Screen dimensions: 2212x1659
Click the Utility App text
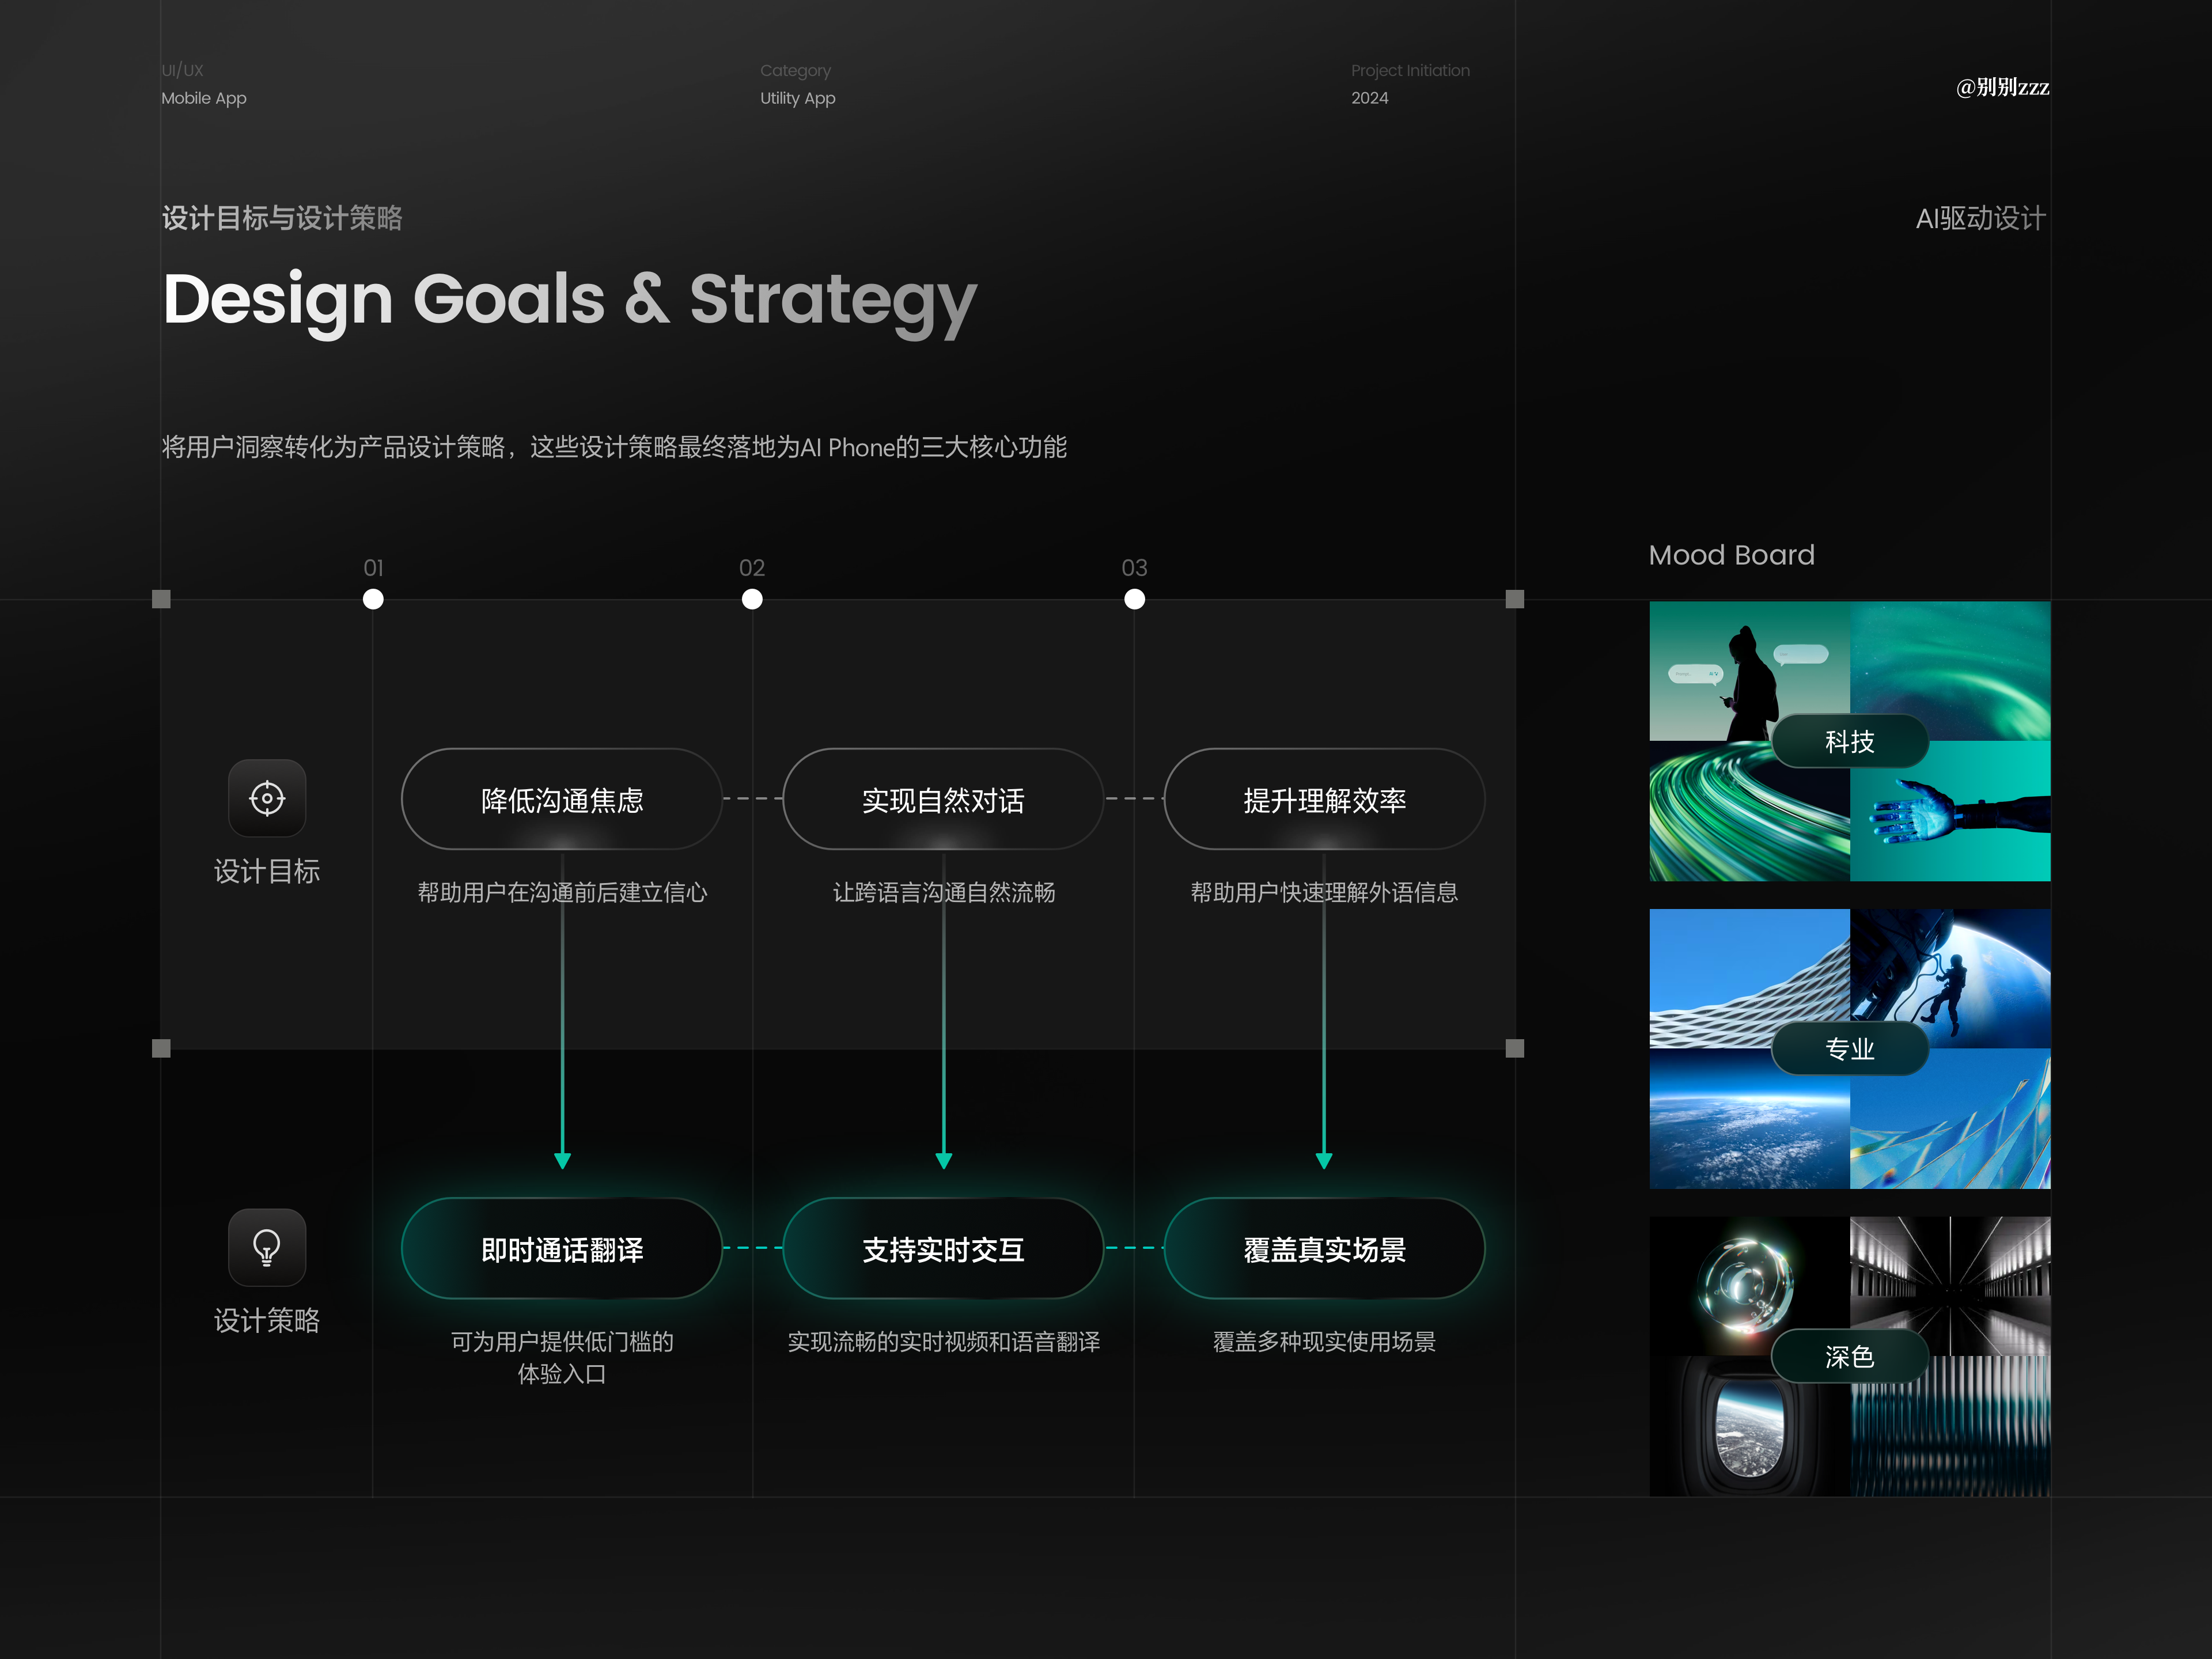[x=797, y=98]
